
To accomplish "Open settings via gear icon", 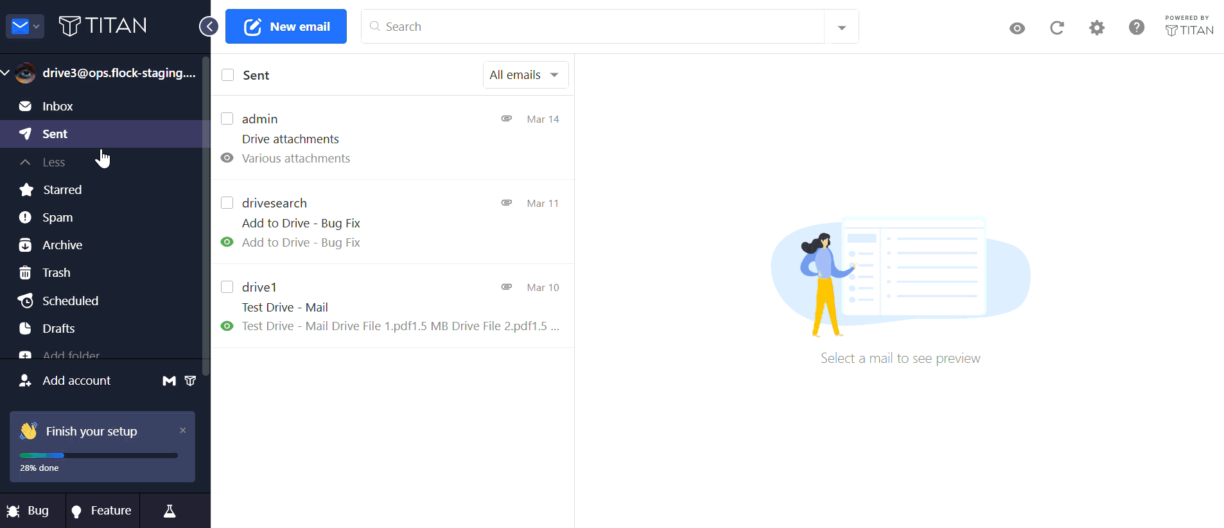I will pos(1097,28).
